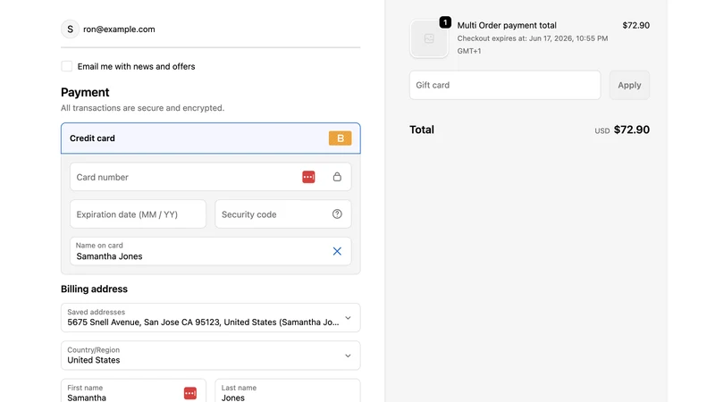Viewport: 715px width, 402px height.
Task: Click the account avatar with letter S
Action: pos(71,29)
